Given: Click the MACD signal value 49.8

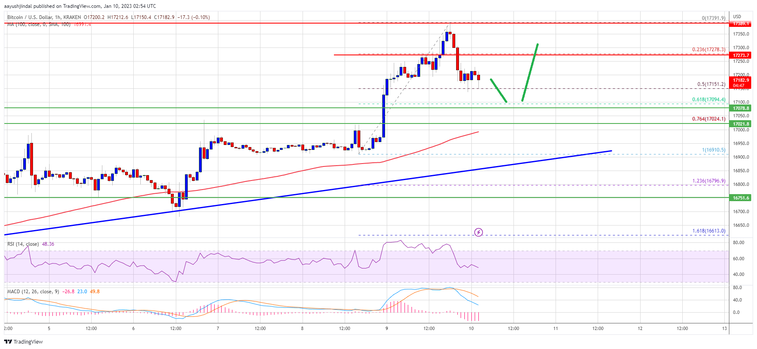Looking at the screenshot, I should pos(95,292).
